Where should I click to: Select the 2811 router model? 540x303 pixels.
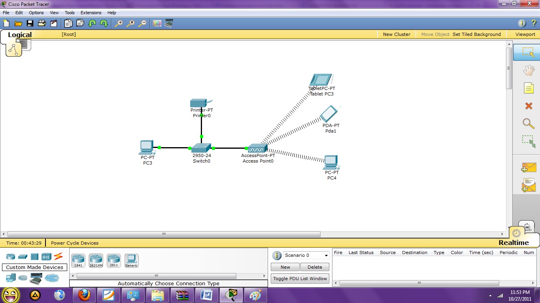point(113,260)
